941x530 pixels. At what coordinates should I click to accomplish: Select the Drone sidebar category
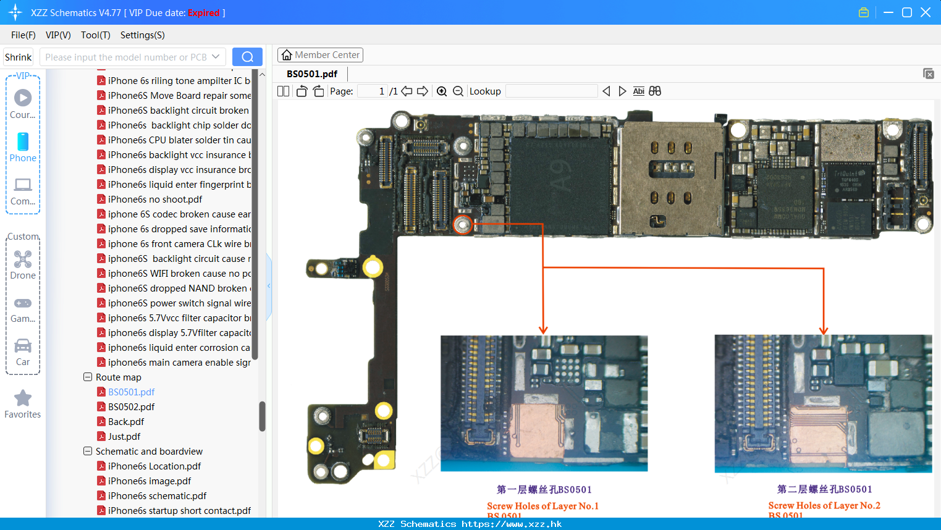click(x=23, y=265)
